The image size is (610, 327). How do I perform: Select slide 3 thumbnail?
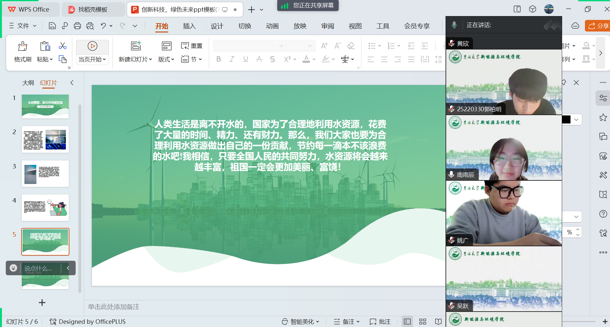tap(45, 174)
